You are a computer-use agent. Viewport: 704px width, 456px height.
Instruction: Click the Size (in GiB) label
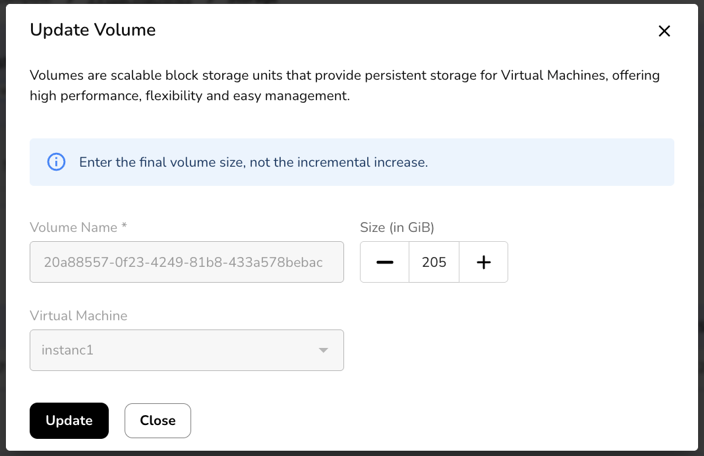[x=397, y=227]
